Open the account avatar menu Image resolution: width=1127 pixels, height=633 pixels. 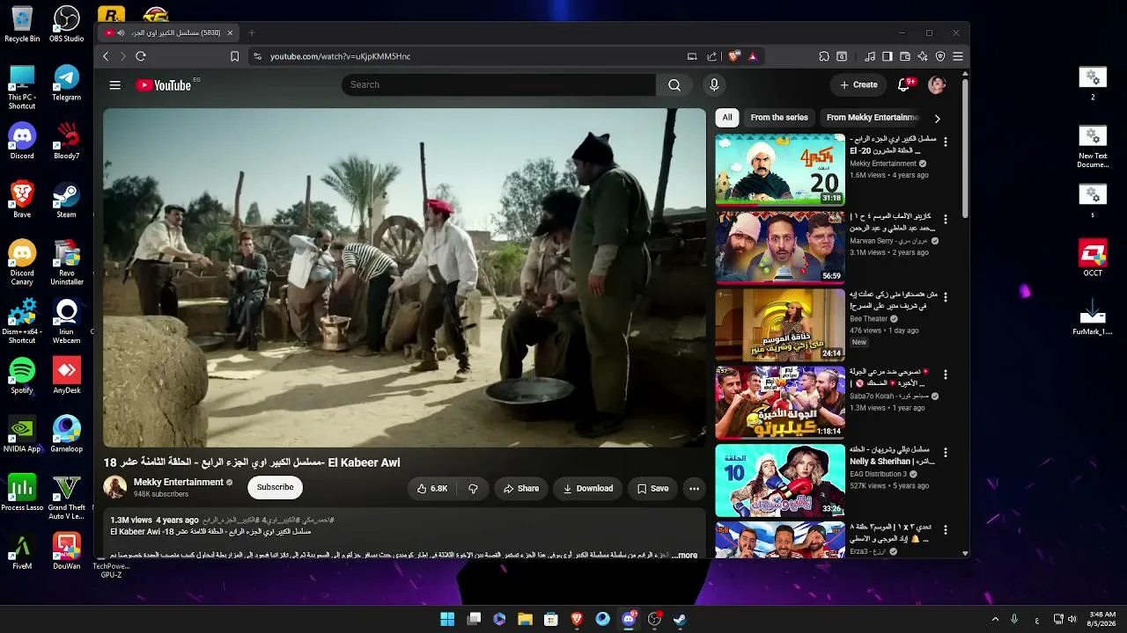[937, 85]
